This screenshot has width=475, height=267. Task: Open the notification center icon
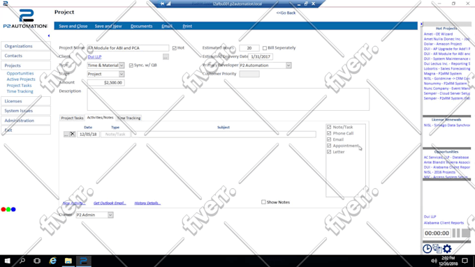pyautogui.click(x=465, y=261)
